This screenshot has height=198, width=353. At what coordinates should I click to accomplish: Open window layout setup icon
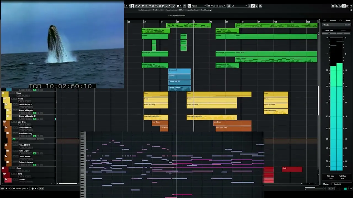pos(347,6)
